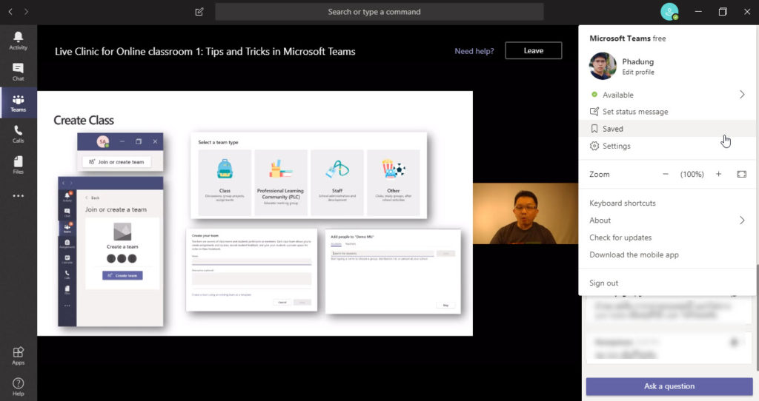Screen dimensions: 759x401
Task: Select the Teams icon in sidebar
Action: click(18, 103)
